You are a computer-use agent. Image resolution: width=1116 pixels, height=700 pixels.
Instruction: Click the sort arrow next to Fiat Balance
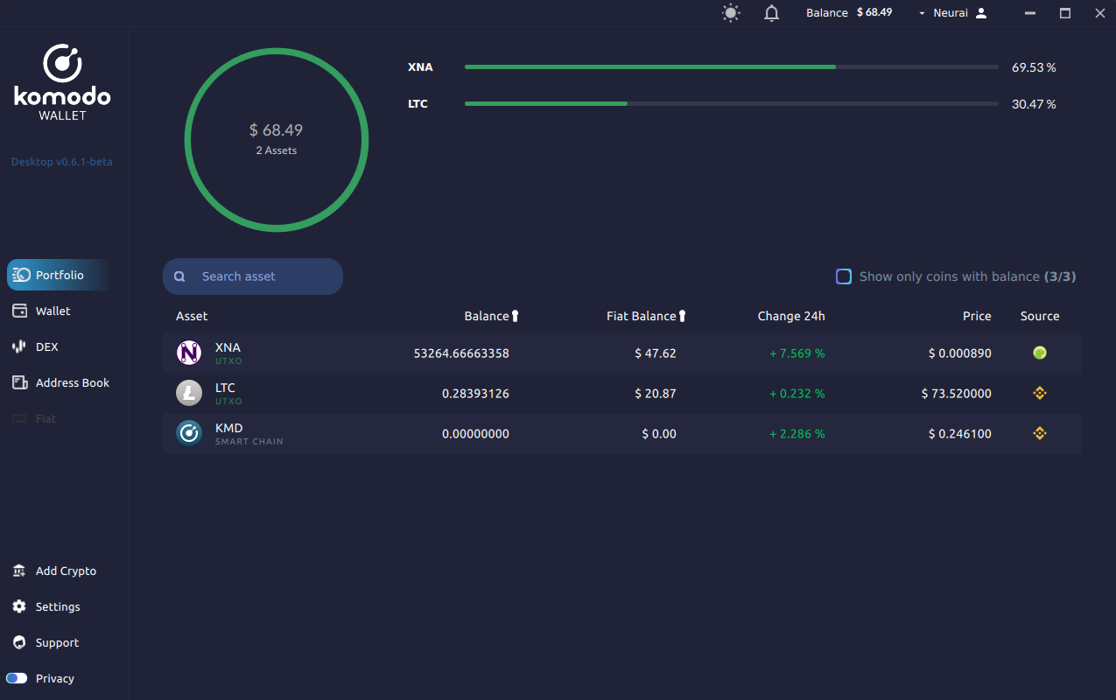683,315
